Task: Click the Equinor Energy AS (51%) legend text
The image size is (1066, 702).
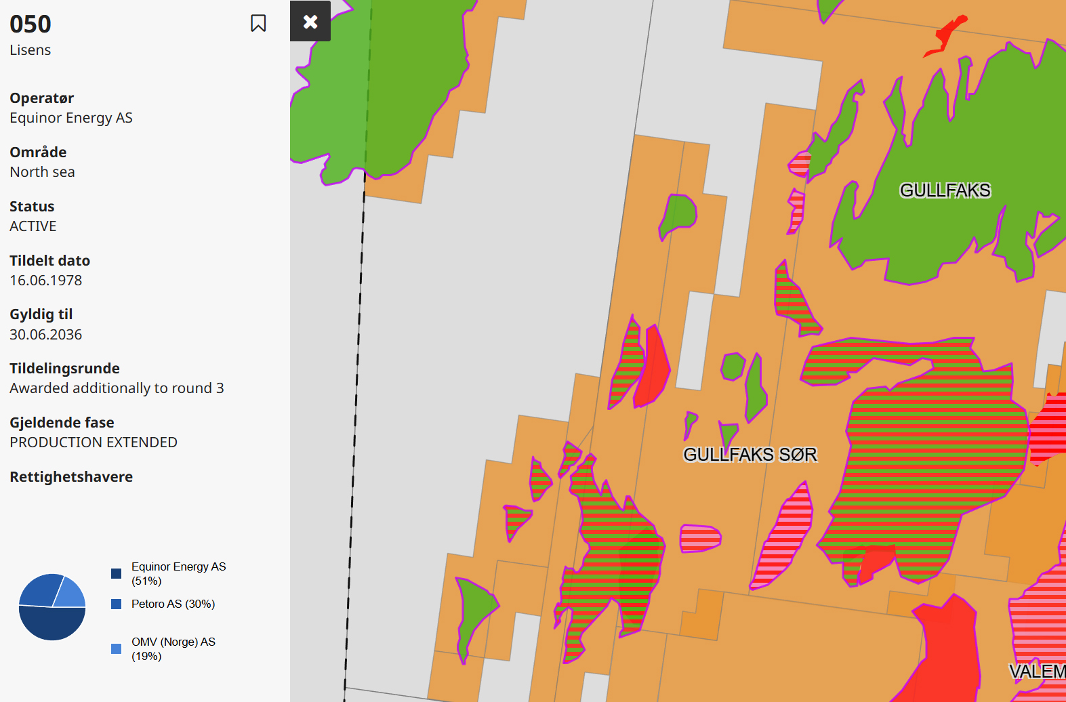Action: tap(178, 574)
